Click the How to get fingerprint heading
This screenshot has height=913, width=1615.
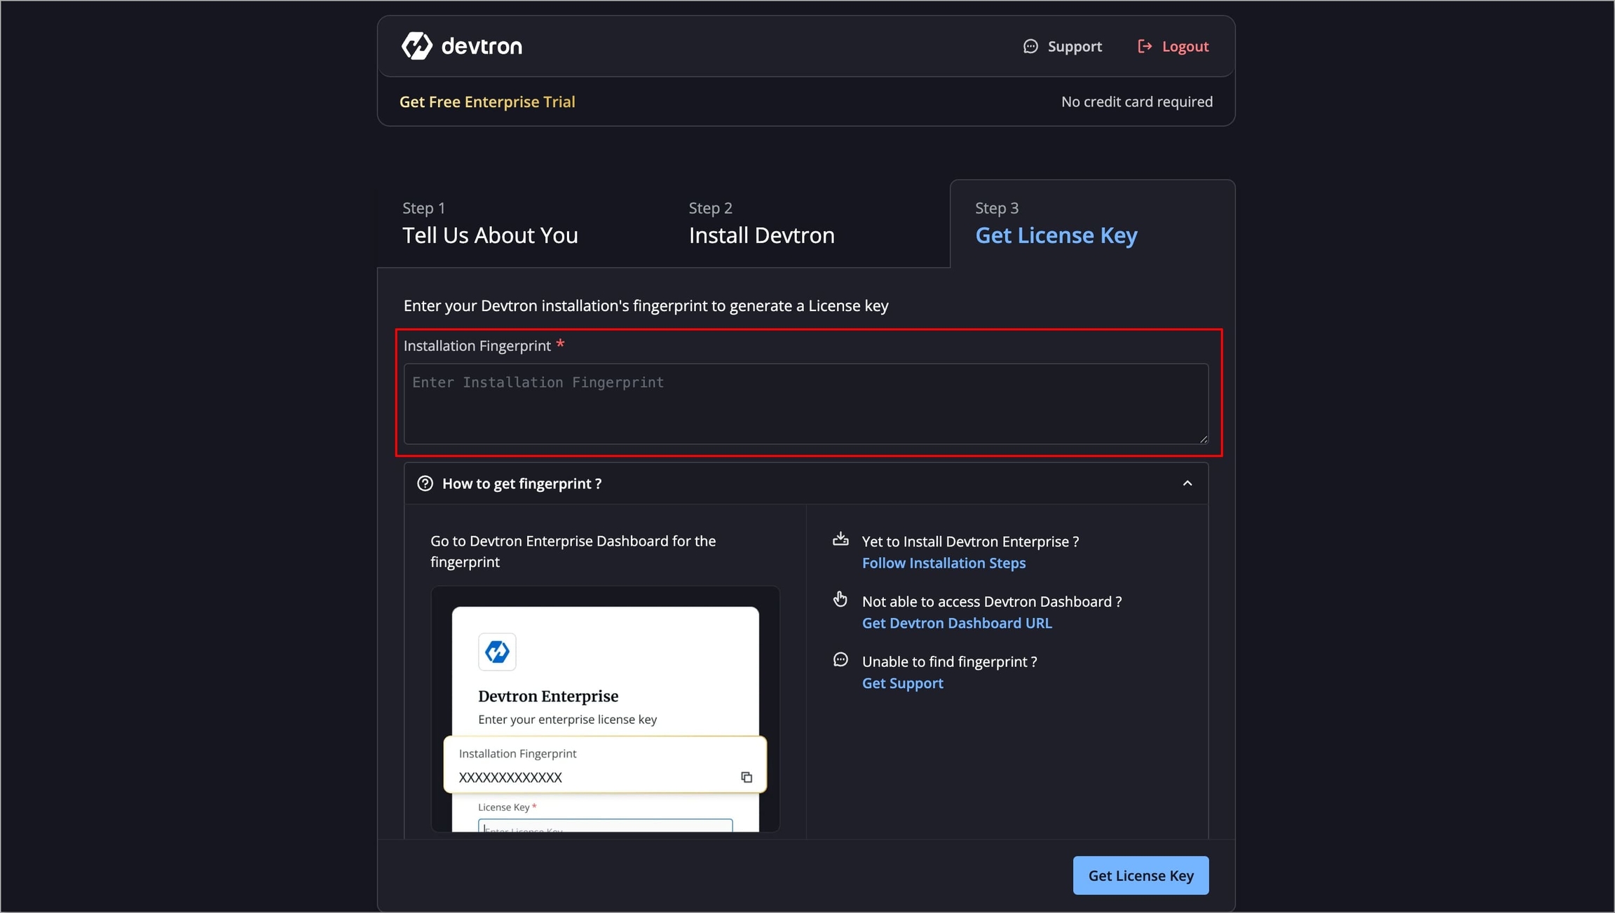(522, 483)
